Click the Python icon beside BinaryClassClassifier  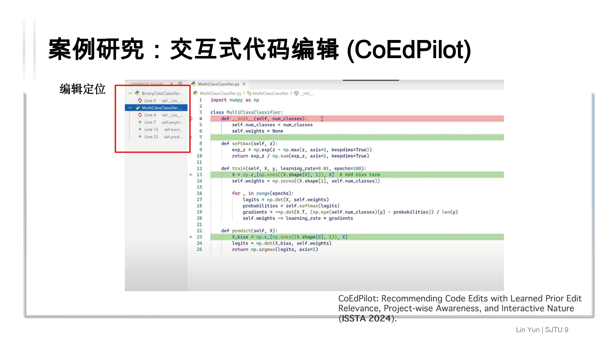(x=137, y=93)
